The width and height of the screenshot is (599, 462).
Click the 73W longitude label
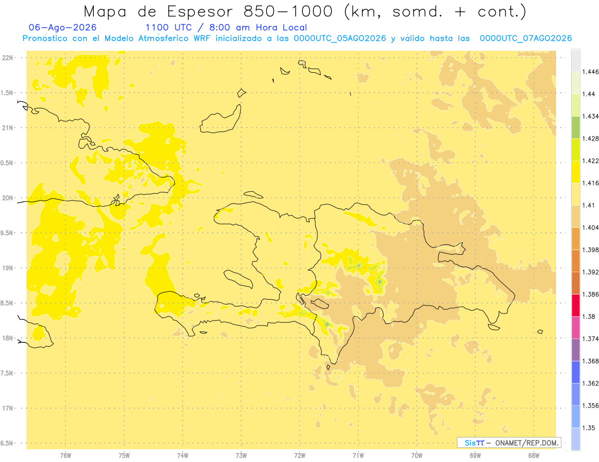[241, 455]
